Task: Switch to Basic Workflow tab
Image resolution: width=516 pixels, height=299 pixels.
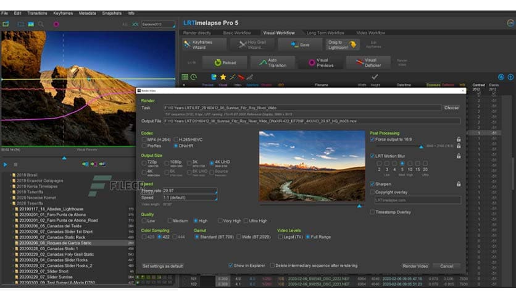Action: click(237, 33)
